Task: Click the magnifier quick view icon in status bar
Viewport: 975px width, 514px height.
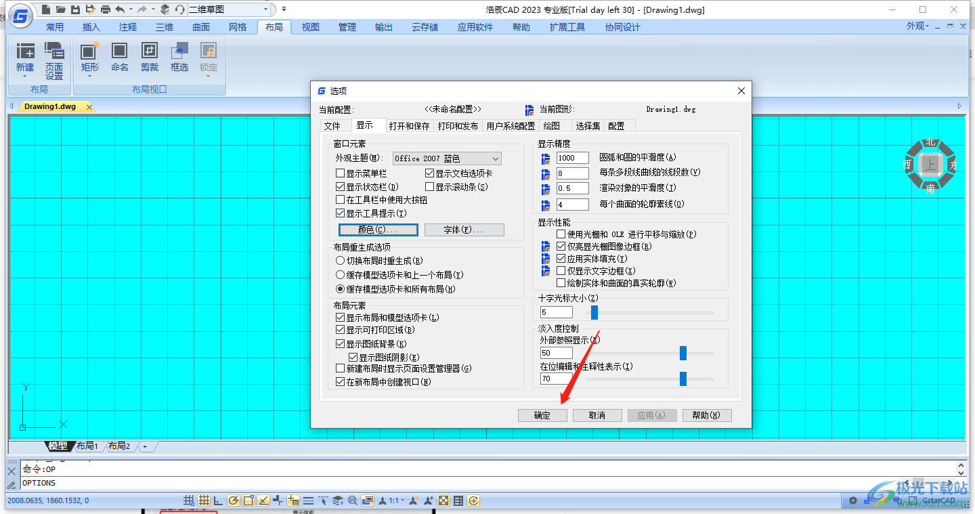Action: pos(353,500)
